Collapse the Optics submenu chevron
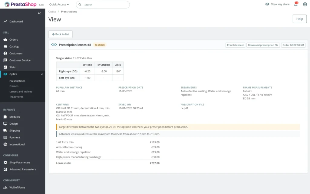The image size is (310, 194). pyautogui.click(x=42, y=74)
